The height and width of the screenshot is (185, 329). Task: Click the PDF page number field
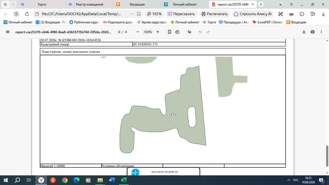119,32
